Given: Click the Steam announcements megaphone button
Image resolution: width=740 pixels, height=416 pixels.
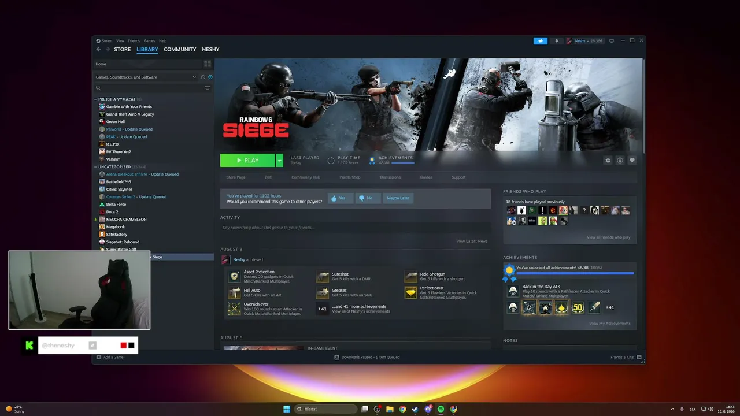Looking at the screenshot, I should [x=540, y=41].
